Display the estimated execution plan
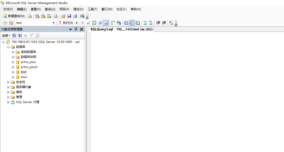Viewport: 284px width, 152px height. pos(94,23)
